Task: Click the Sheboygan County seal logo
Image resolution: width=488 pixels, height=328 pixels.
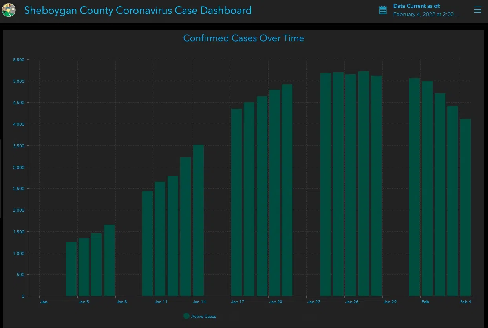Action: pyautogui.click(x=9, y=10)
